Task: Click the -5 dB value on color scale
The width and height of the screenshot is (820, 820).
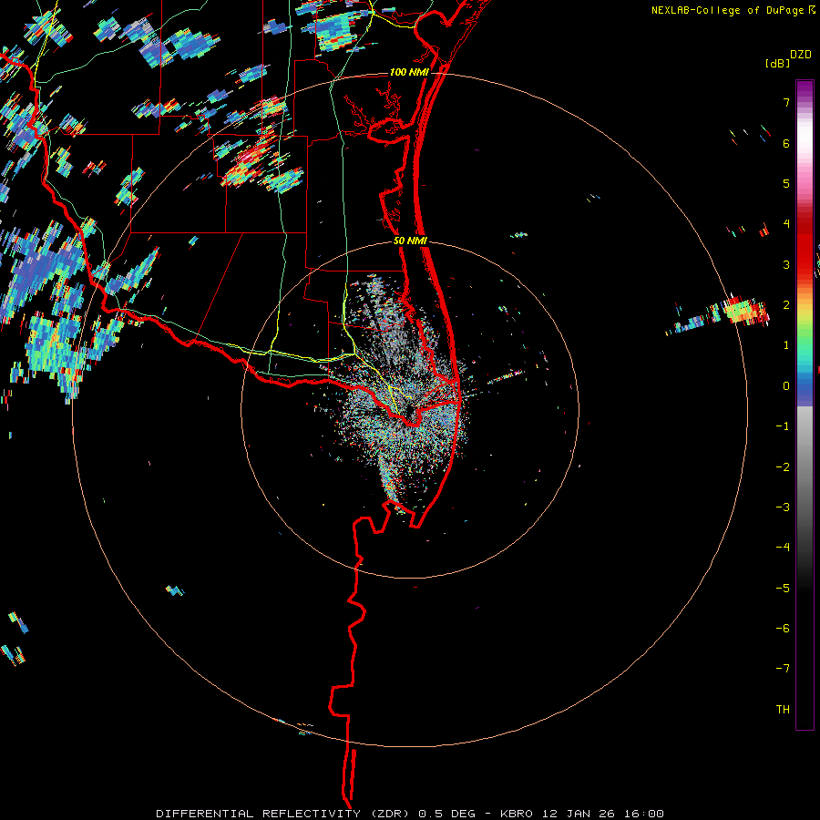Action: point(783,589)
